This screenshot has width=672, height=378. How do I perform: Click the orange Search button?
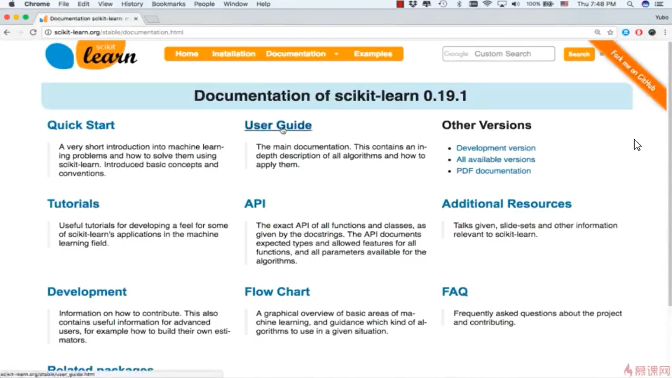(x=579, y=54)
